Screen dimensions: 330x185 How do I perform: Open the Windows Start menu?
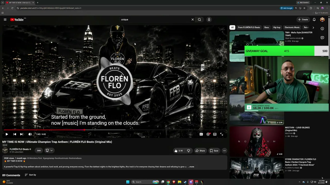[128, 182]
